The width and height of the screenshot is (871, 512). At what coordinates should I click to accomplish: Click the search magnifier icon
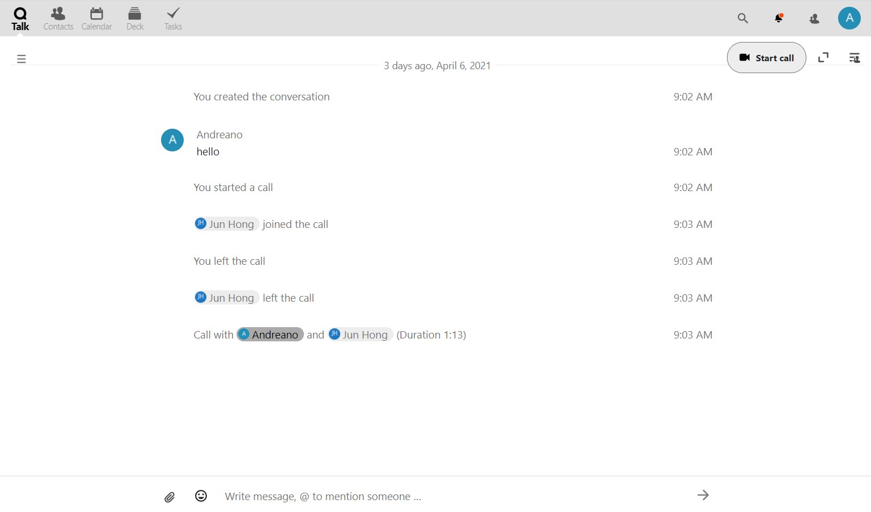coord(743,19)
